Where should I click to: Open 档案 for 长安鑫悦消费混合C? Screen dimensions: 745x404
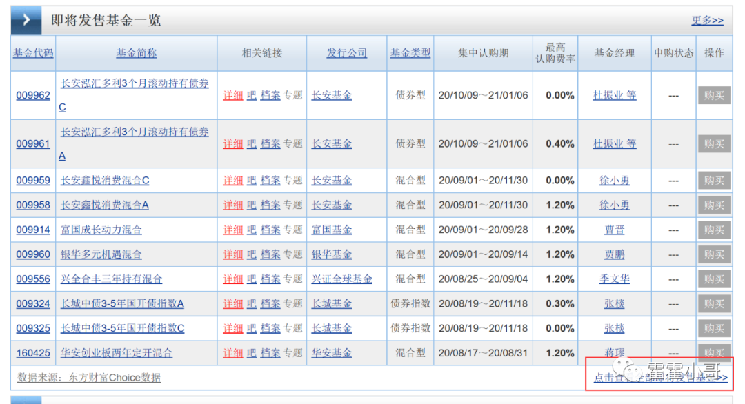(270, 181)
